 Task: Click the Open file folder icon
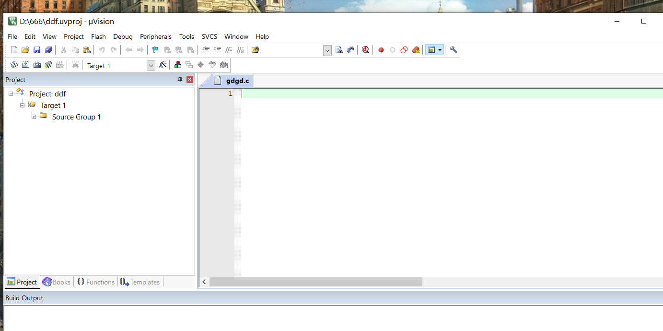[x=25, y=50]
